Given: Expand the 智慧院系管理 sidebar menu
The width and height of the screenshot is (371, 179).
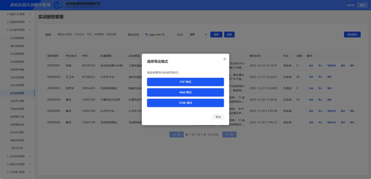Looking at the screenshot, I should coord(17,22).
